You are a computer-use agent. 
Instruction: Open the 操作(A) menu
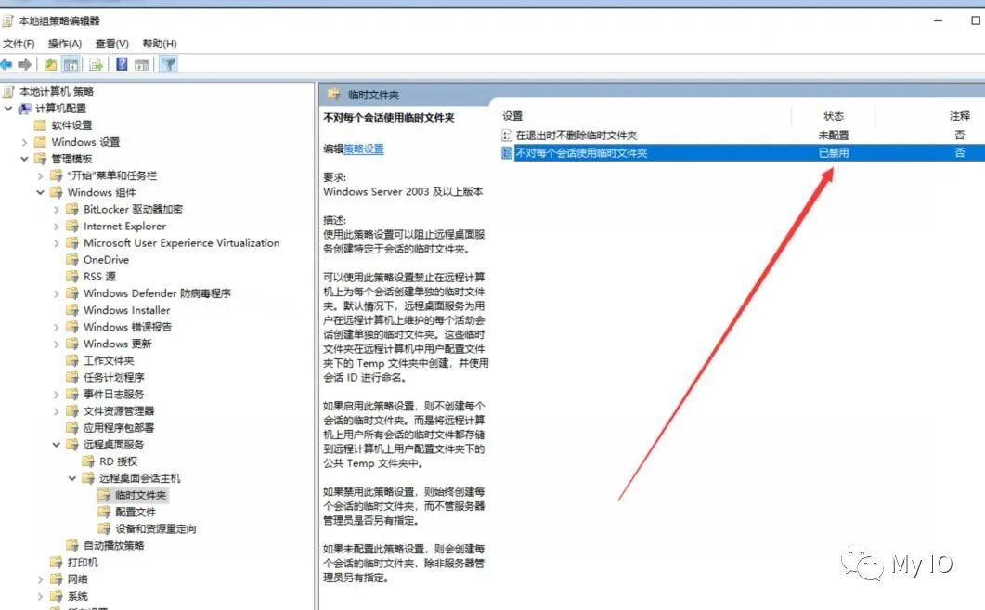(x=65, y=44)
